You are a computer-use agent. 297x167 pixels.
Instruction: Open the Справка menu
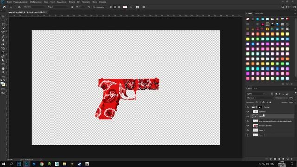103,2
